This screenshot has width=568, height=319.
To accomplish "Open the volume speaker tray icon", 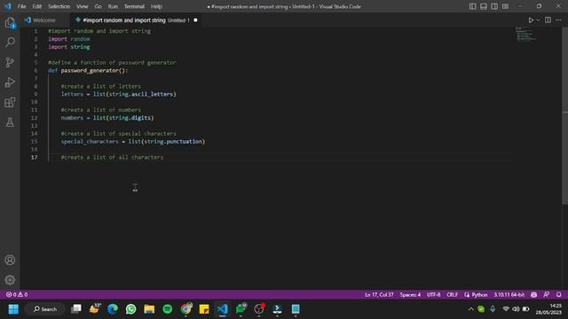I will pyautogui.click(x=516, y=309).
